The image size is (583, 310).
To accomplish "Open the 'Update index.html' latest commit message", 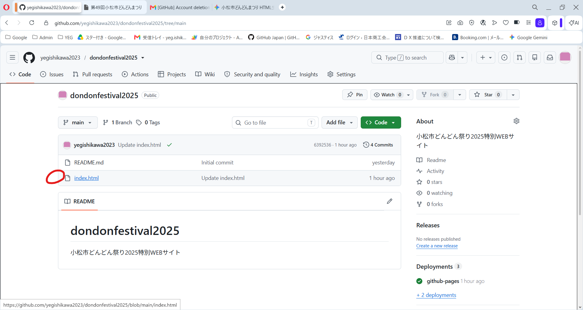I will 139,145.
